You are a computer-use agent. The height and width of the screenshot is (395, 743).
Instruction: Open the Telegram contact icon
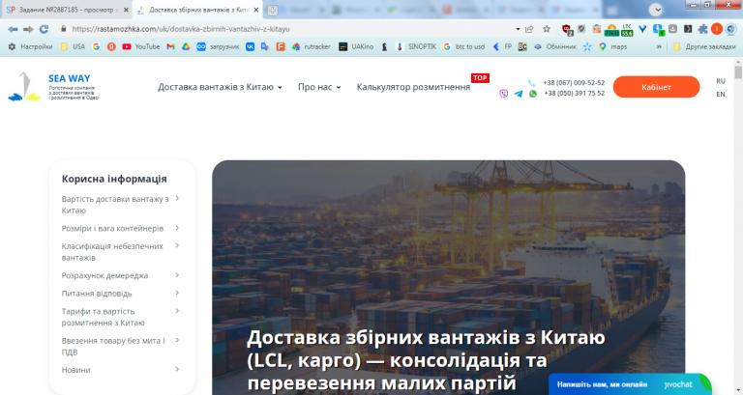click(x=519, y=94)
